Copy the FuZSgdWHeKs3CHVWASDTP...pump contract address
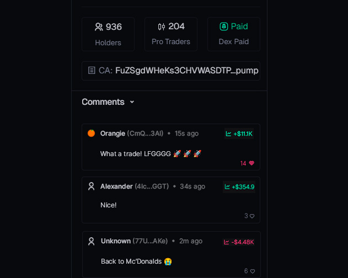Viewport: 348px width, 278px height. (x=186, y=71)
